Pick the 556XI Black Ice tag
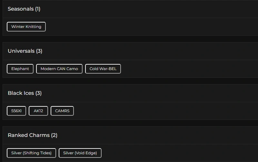The height and width of the screenshot is (162, 258). pyautogui.click(x=16, y=111)
